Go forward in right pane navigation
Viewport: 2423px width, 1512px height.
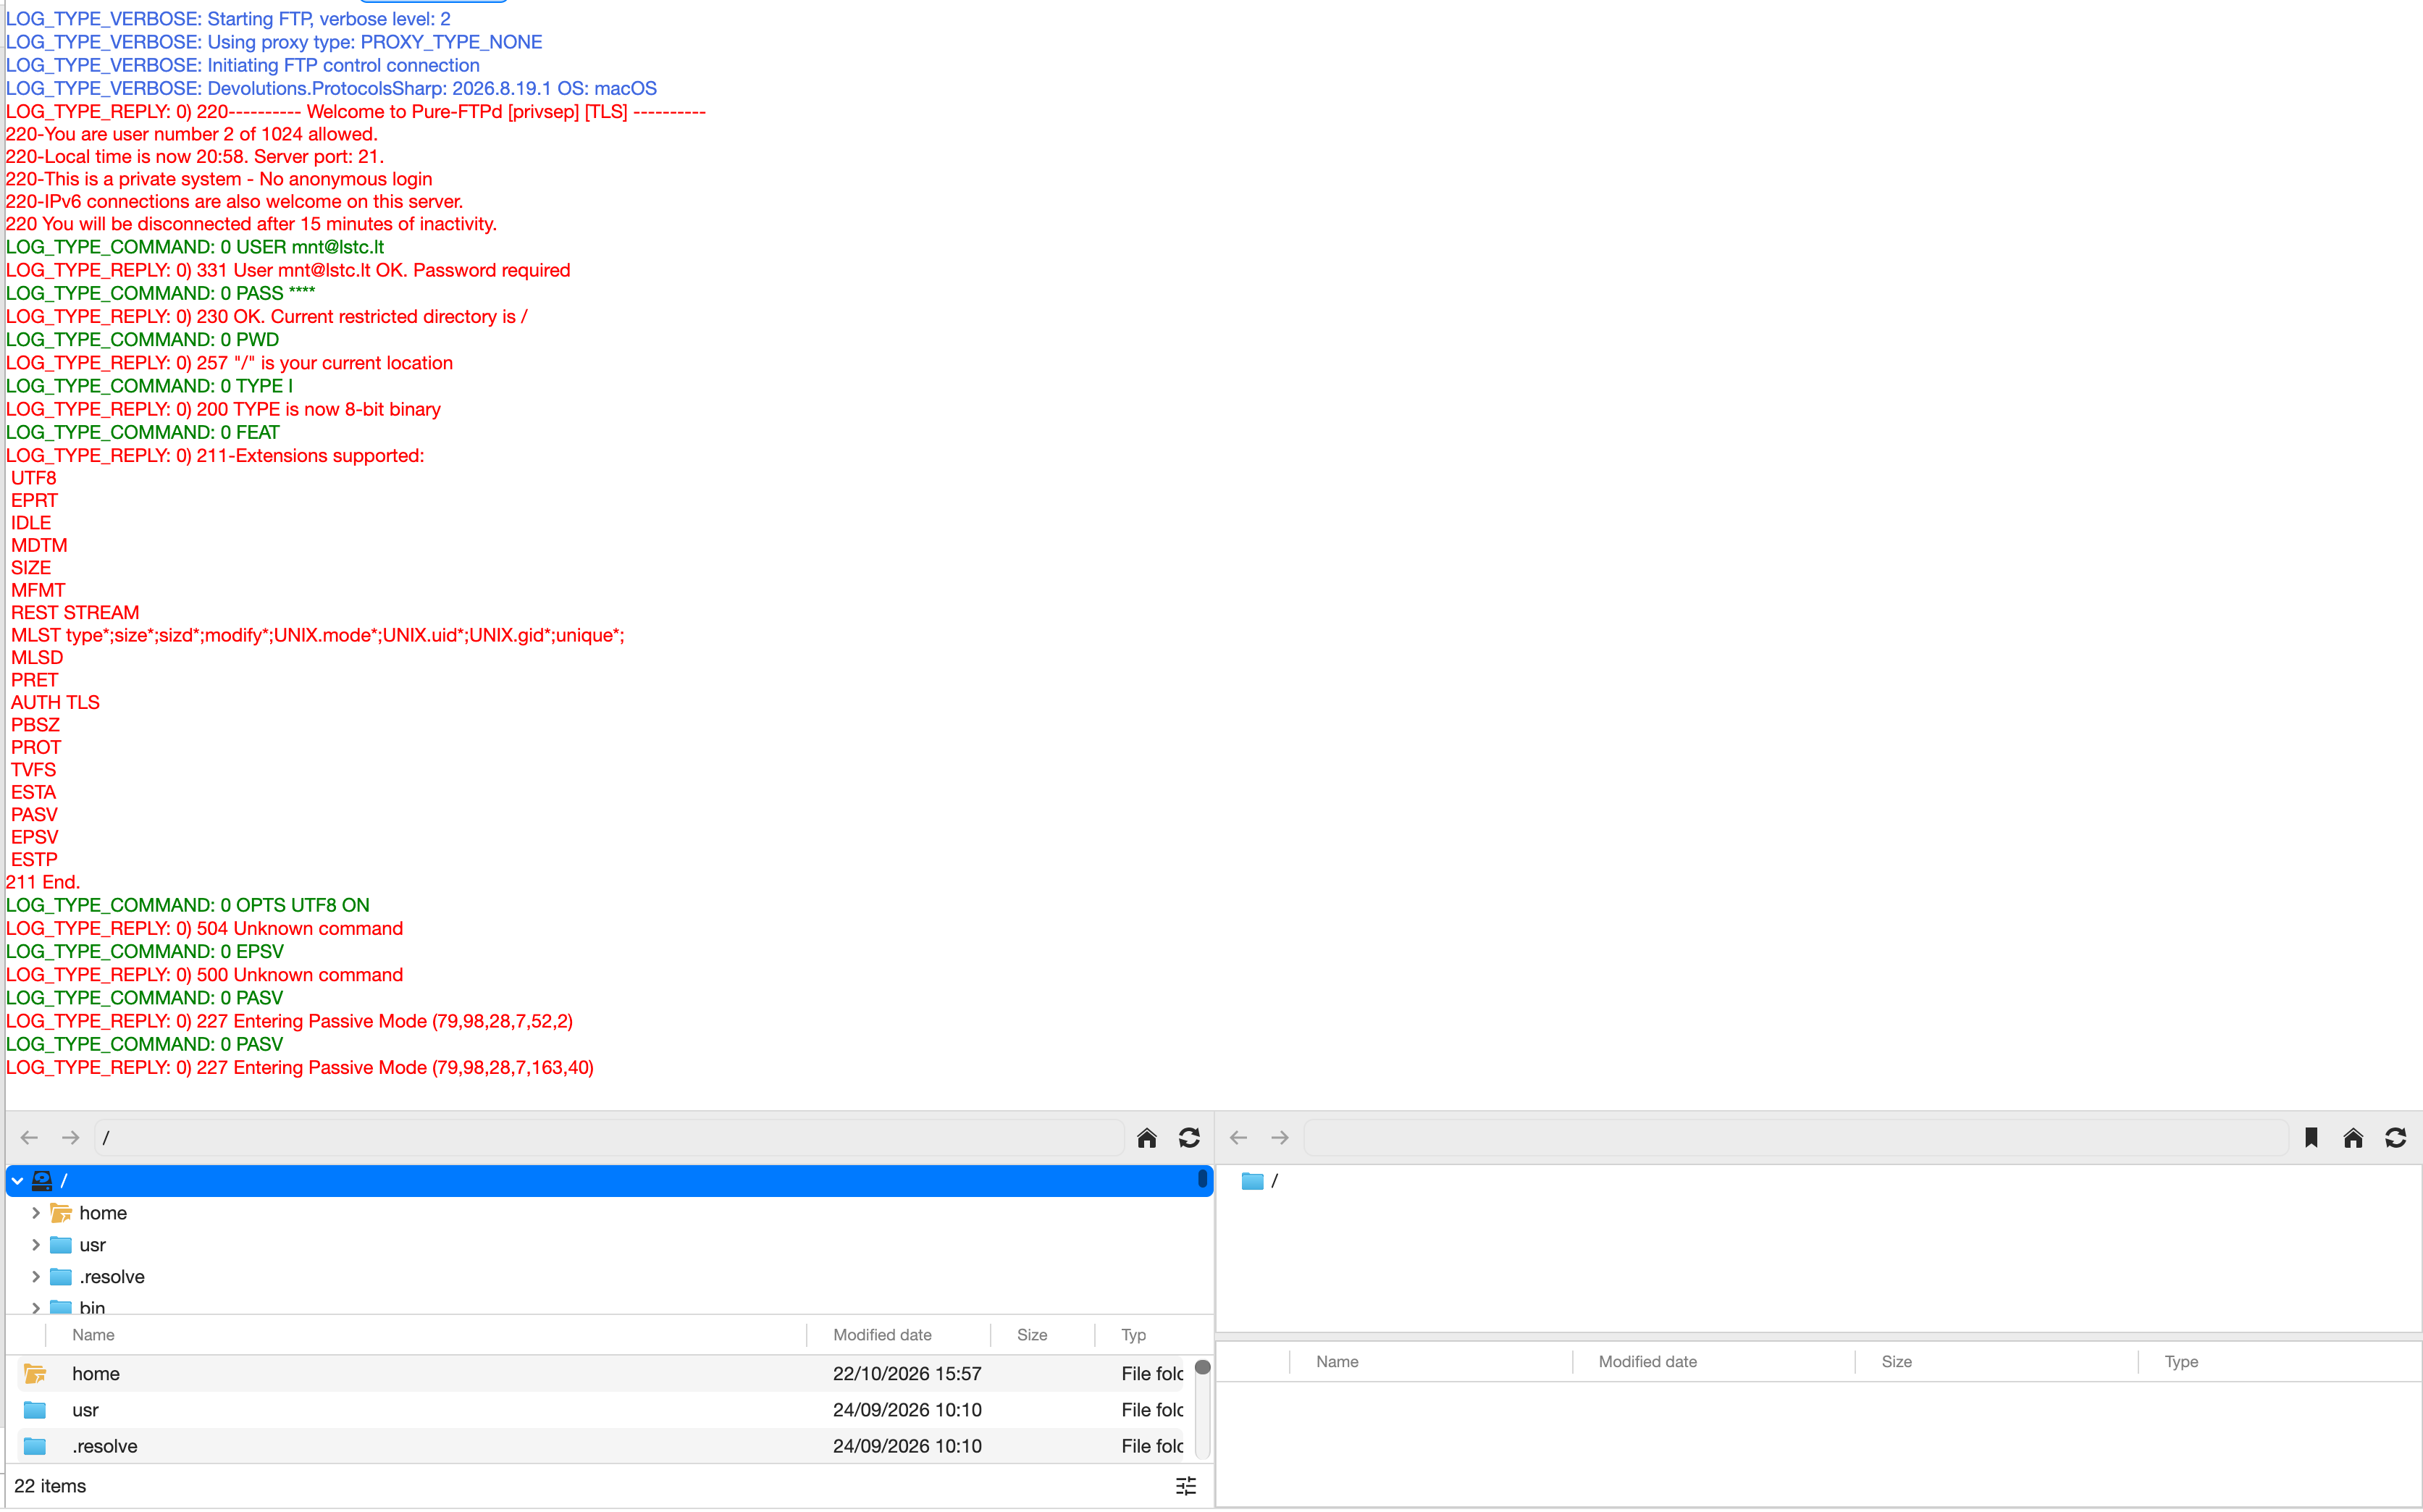[x=1280, y=1138]
